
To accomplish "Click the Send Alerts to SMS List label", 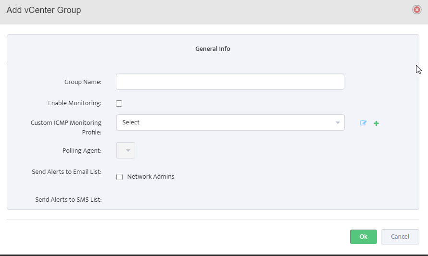I will click(x=68, y=200).
